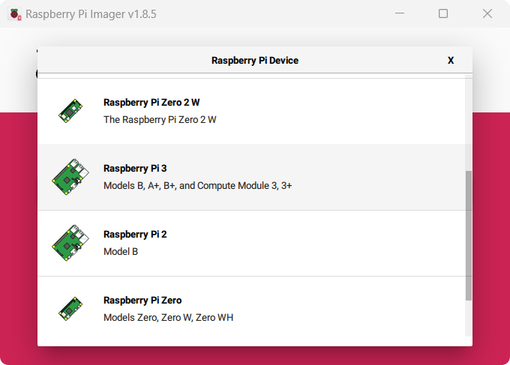Click the Raspberry Pi 2 board icon
The height and width of the screenshot is (365, 510).
click(70, 243)
